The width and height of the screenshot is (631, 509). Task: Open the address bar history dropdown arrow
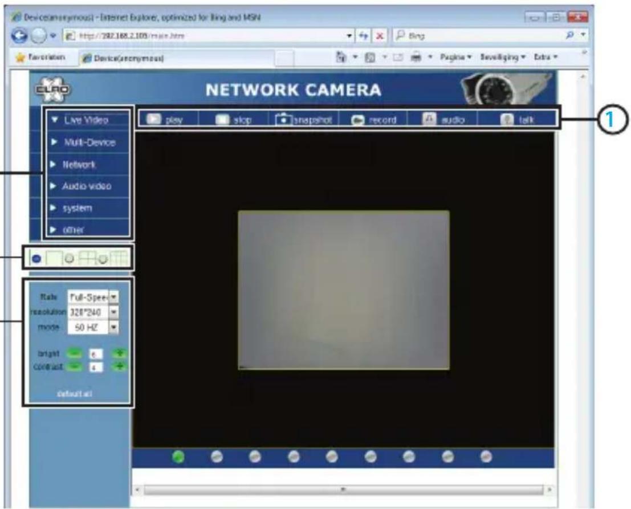(349, 36)
